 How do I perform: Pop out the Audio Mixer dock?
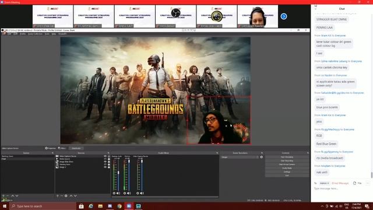[217, 153]
